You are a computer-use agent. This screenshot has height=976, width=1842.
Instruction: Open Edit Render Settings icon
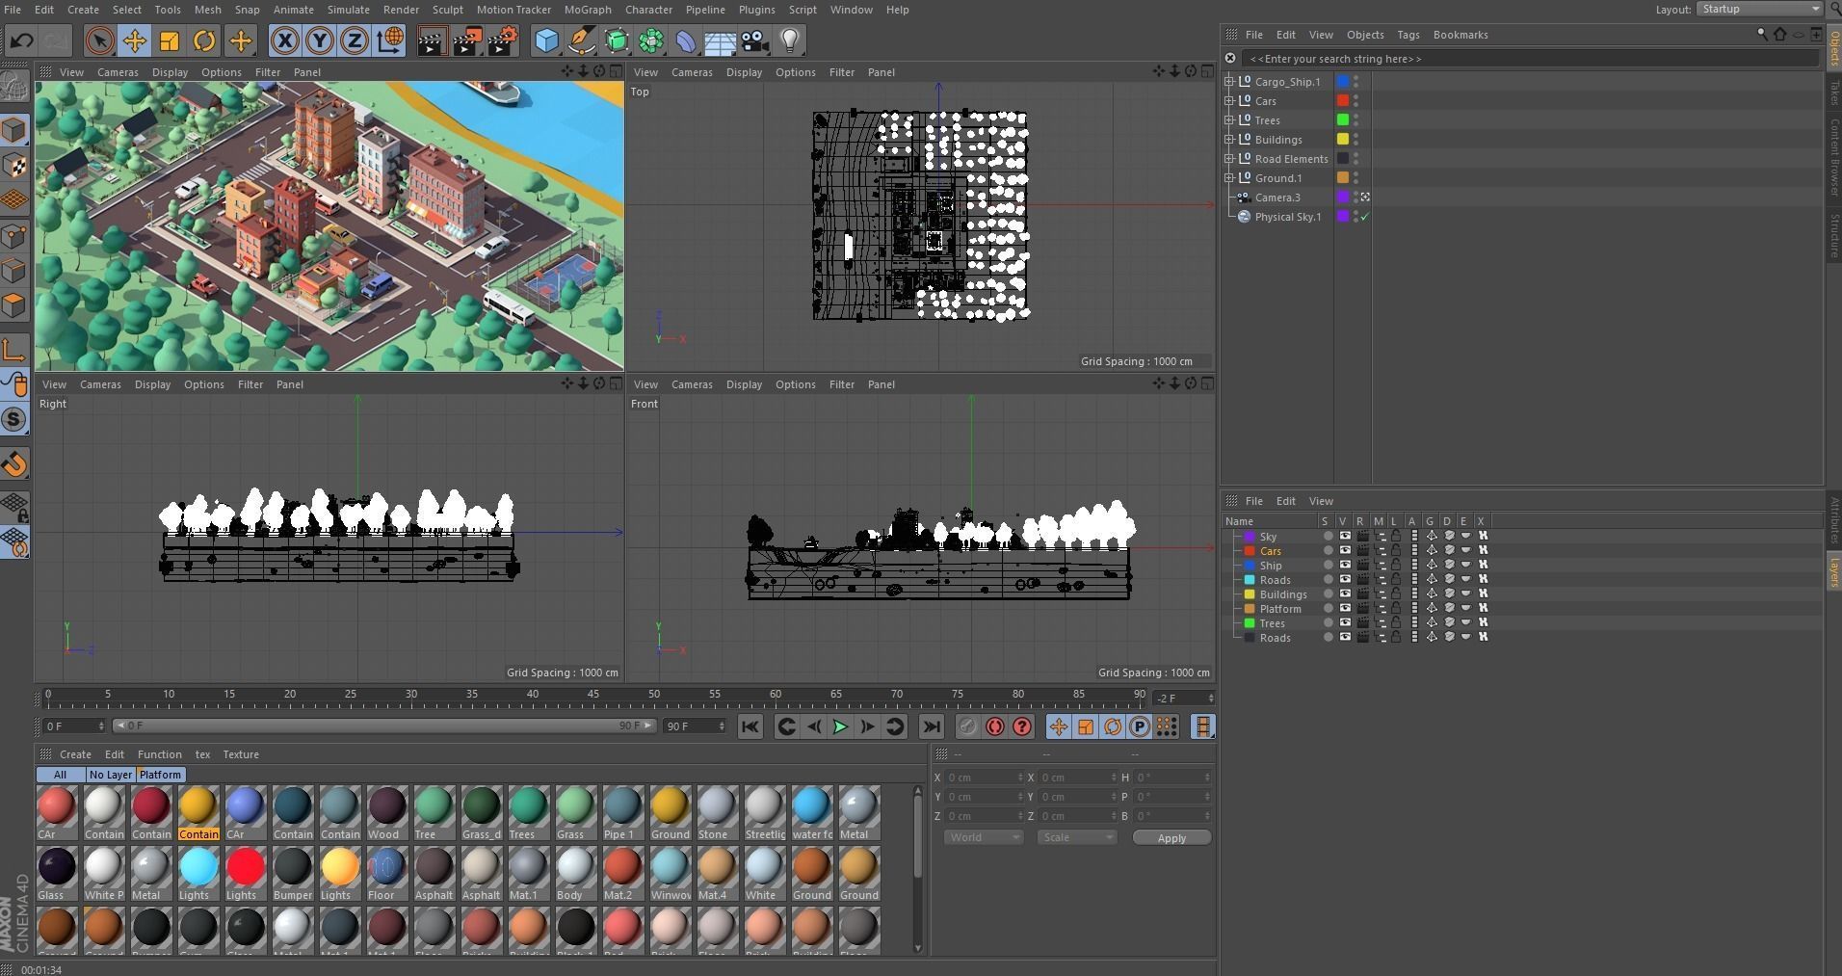click(503, 40)
